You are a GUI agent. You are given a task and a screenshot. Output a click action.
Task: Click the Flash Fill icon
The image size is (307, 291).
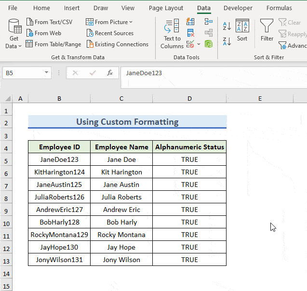pos(190,22)
